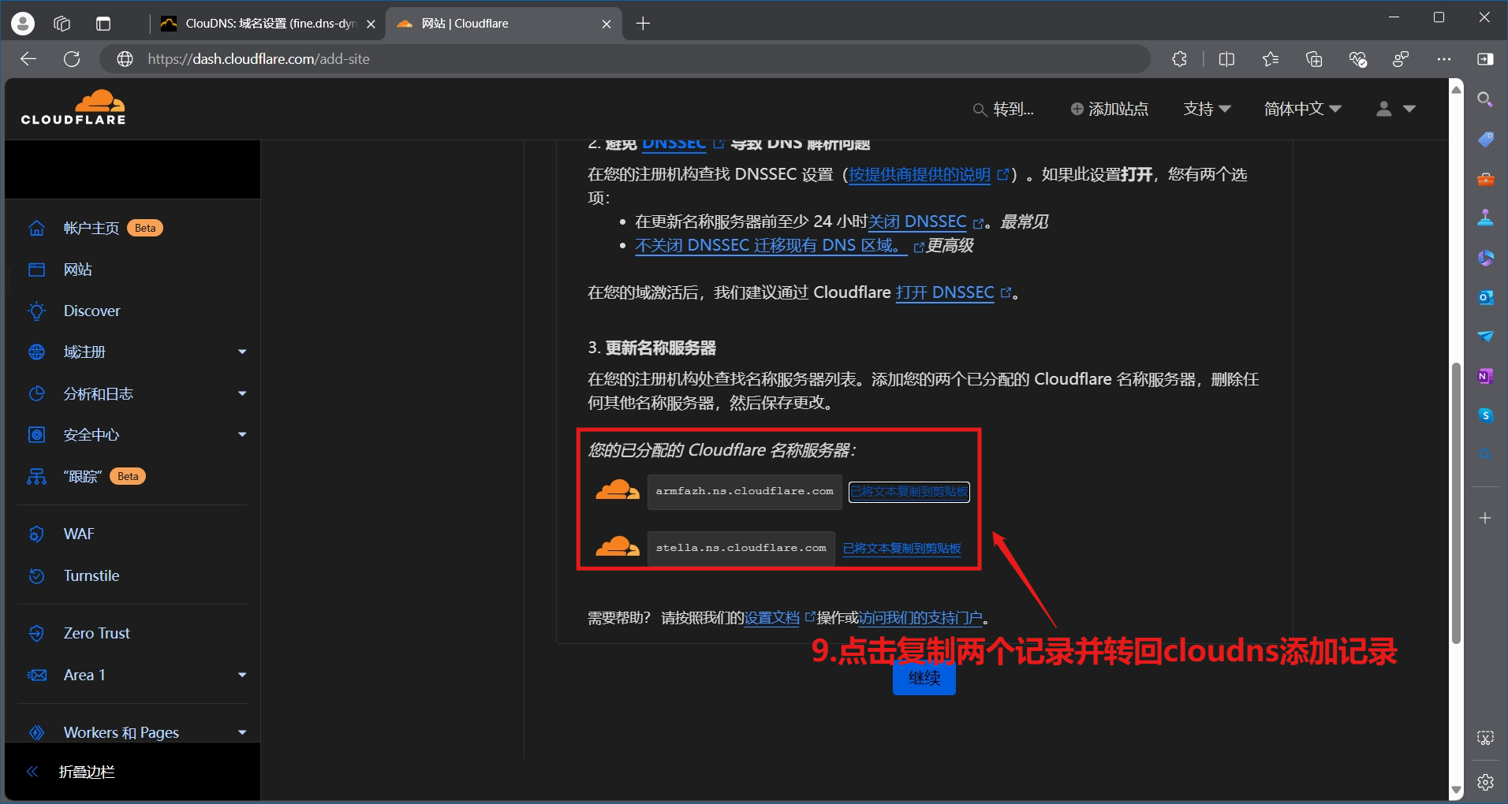The width and height of the screenshot is (1508, 804).
Task: Open the 关闭 DNSSEC link
Action: coord(917,221)
